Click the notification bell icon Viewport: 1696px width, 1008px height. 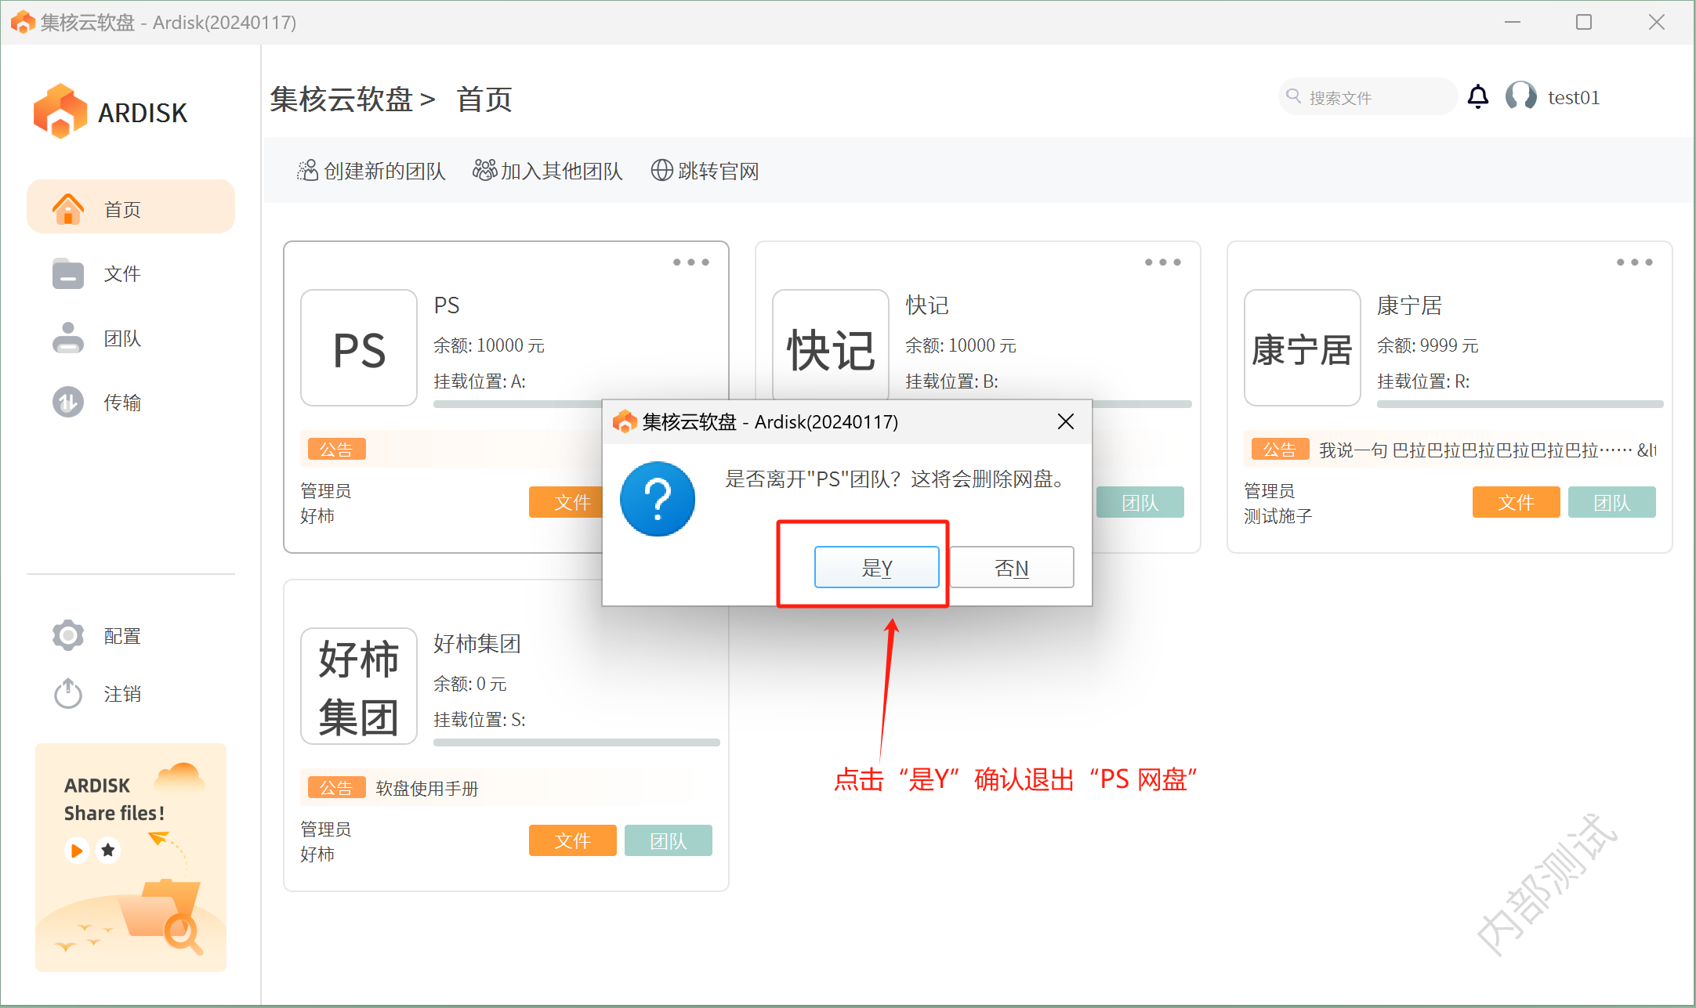point(1477,97)
